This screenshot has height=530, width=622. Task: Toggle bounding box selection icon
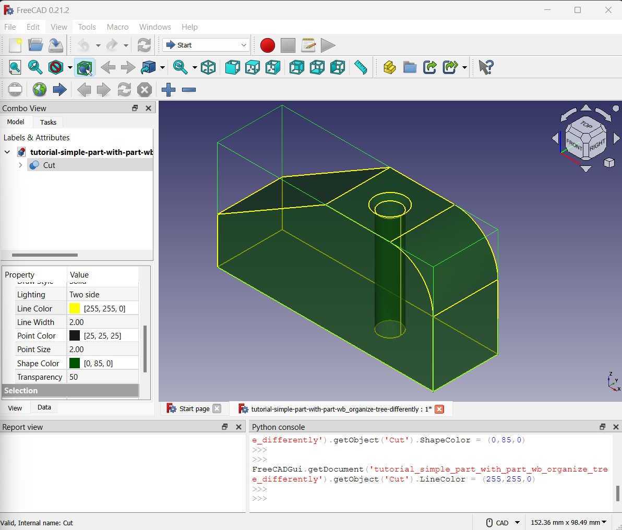tap(84, 67)
